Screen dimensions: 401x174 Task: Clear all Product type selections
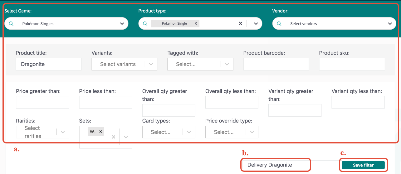point(241,23)
